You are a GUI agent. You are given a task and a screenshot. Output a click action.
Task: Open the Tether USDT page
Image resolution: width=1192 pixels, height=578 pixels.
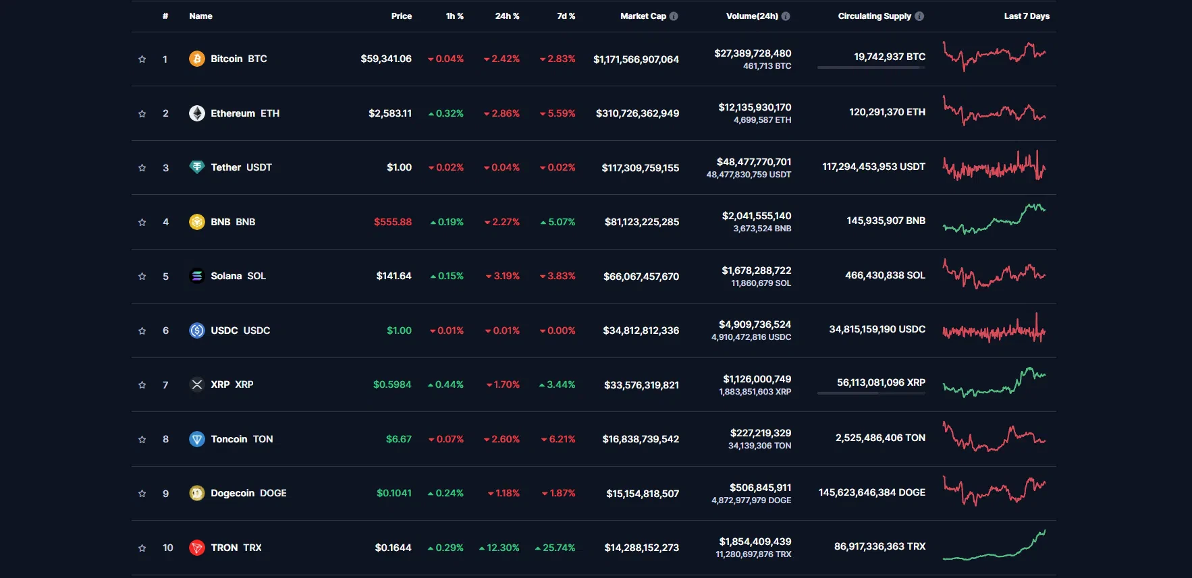(x=241, y=167)
